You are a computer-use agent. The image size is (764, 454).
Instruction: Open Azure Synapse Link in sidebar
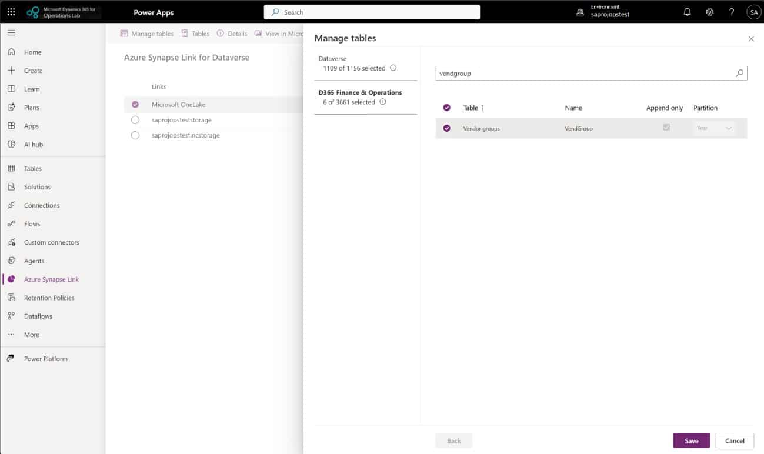point(51,279)
